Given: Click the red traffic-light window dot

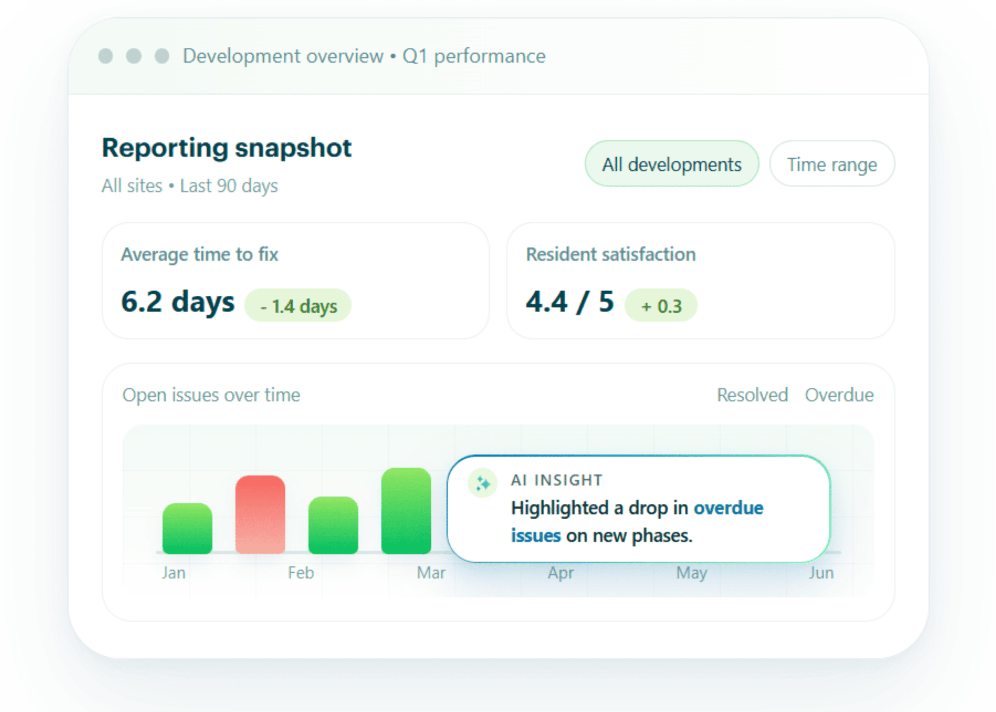Looking at the screenshot, I should (x=105, y=56).
